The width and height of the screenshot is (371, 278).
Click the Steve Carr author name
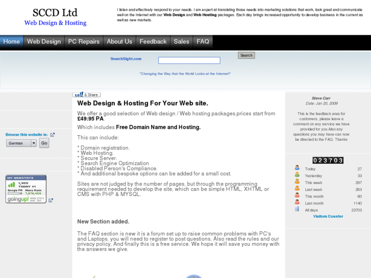[321, 98]
